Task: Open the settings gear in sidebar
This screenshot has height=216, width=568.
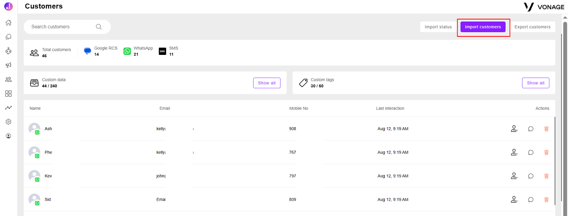Action: [9, 122]
